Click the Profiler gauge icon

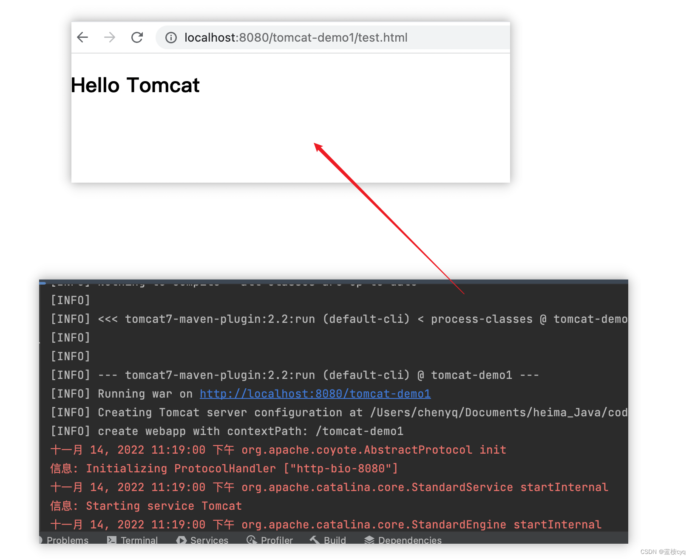point(251,540)
